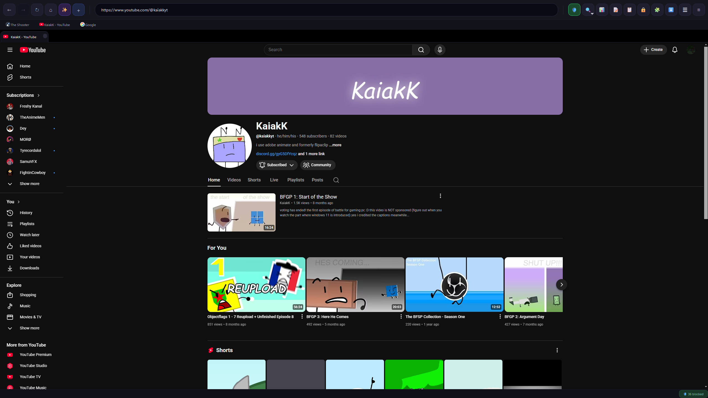708x398 pixels.
Task: Expand Show more under Explore
Action: click(29, 328)
